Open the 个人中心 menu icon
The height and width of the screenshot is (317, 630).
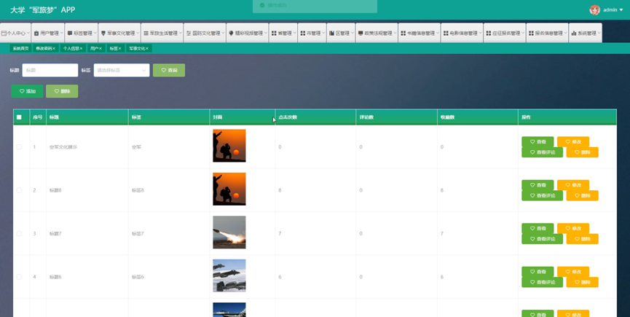point(4,34)
